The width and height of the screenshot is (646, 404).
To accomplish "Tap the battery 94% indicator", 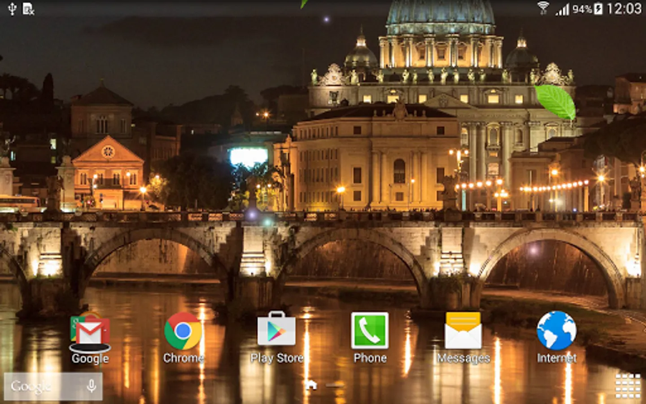I will (x=587, y=9).
